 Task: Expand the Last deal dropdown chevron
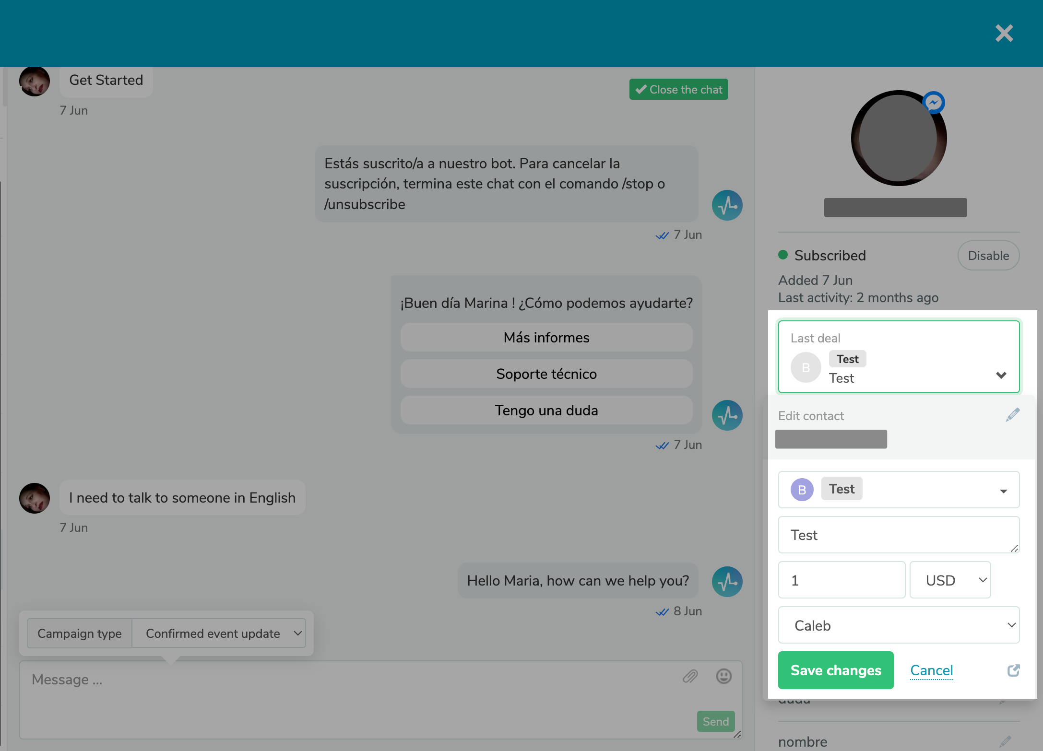1002,375
